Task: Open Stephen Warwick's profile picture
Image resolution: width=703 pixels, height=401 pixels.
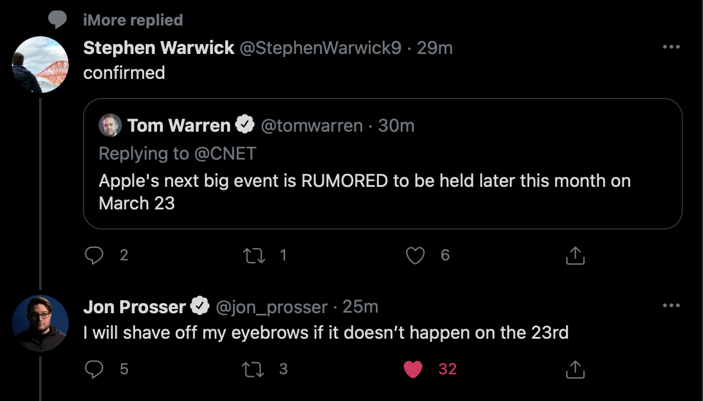Action: [40, 65]
